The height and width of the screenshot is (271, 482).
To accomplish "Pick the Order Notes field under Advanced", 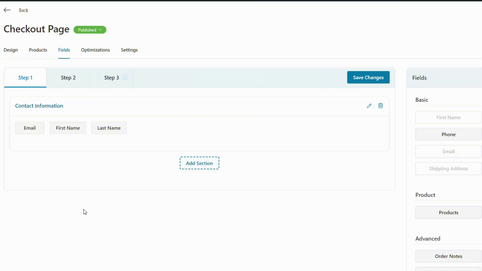I will coord(448,256).
